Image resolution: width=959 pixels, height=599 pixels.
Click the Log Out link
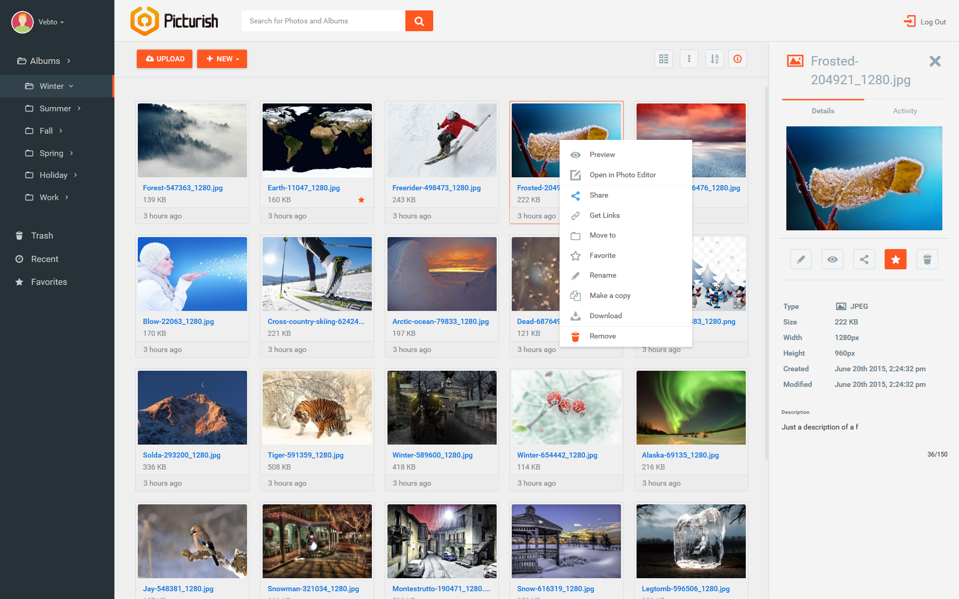tap(925, 22)
